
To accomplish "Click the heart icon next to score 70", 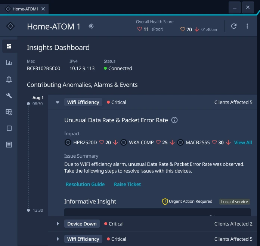I will (x=183, y=29).
